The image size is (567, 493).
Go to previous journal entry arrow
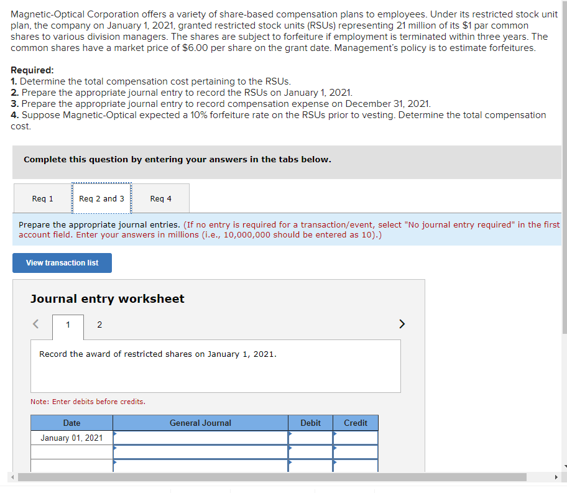tap(35, 324)
